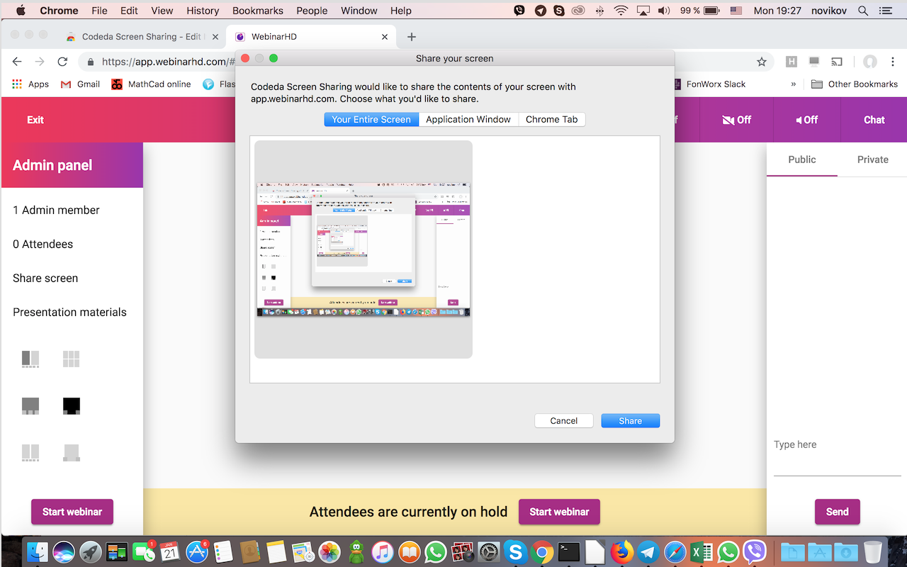Switch to the Application Window sharing option
The width and height of the screenshot is (907, 567).
pyautogui.click(x=468, y=119)
